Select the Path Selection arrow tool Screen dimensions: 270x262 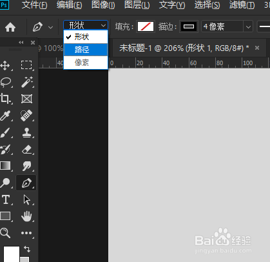pyautogui.click(x=27, y=199)
